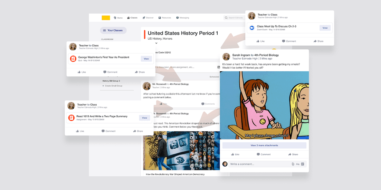Comment on the Read 1619 assignment post
This screenshot has width=381, height=190.
[x=108, y=131]
